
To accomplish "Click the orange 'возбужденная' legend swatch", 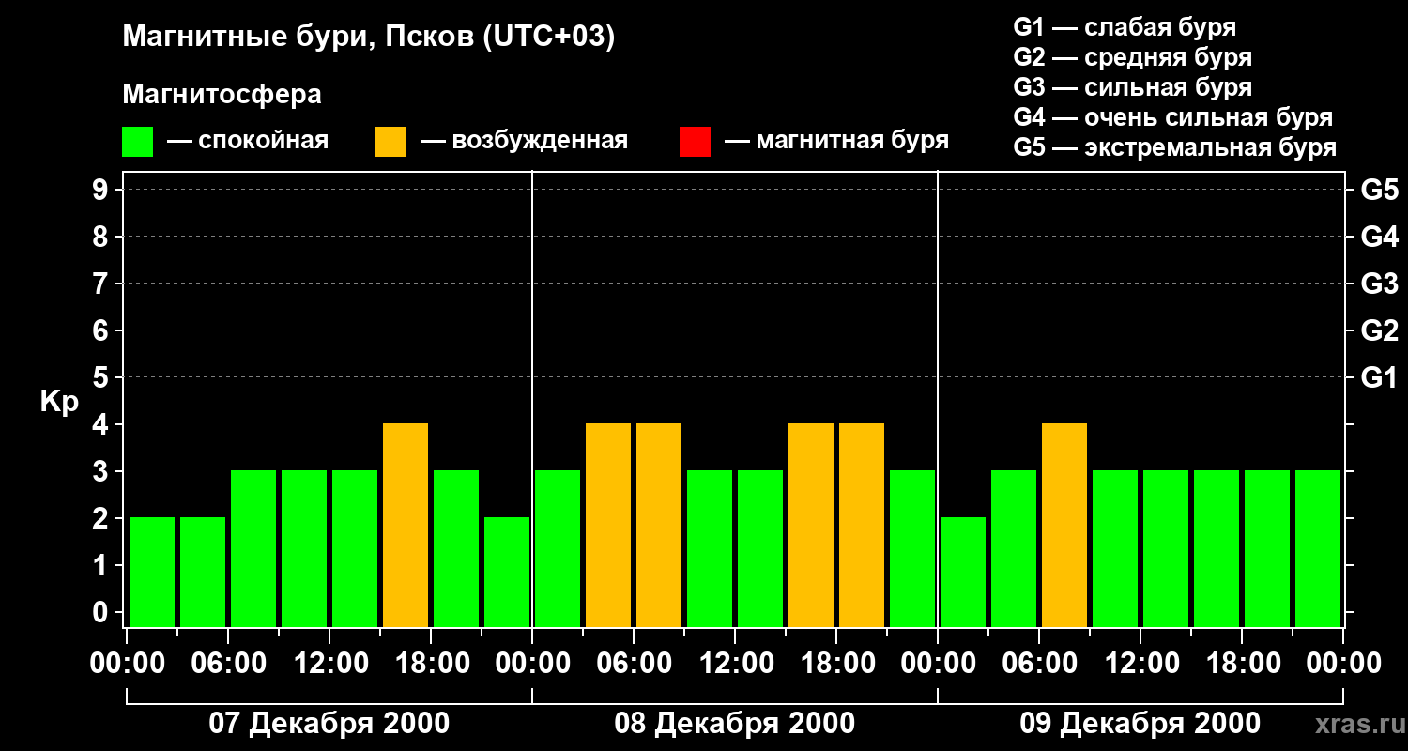I will 390,142.
